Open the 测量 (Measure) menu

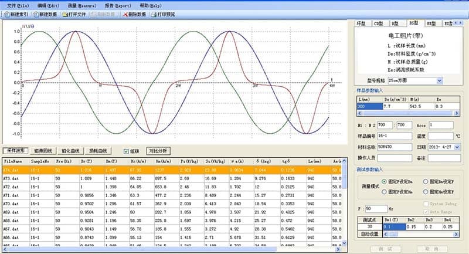82,6
